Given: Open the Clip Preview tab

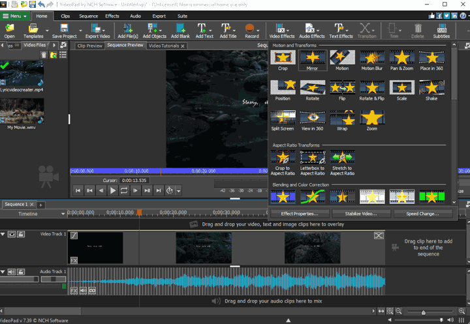Looking at the screenshot, I should click(x=89, y=46).
